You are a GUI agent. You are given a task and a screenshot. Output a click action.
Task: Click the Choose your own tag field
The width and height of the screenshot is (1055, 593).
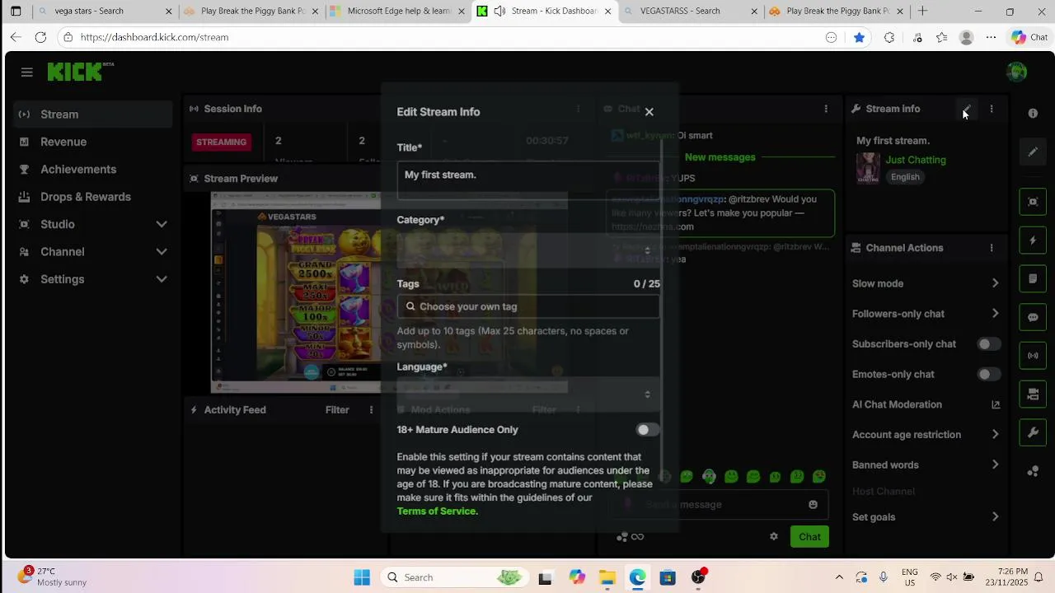click(528, 306)
